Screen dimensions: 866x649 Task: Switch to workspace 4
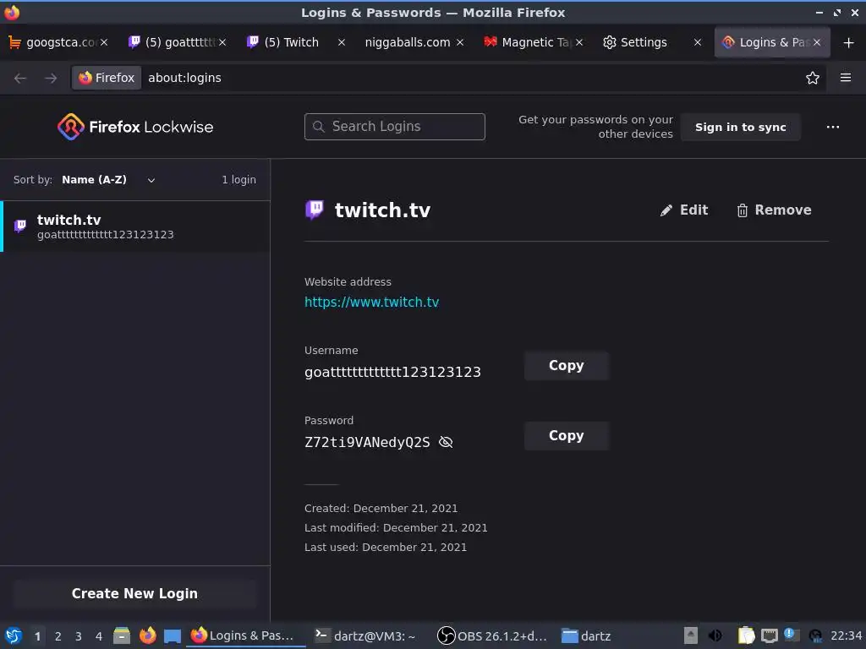pyautogui.click(x=99, y=636)
